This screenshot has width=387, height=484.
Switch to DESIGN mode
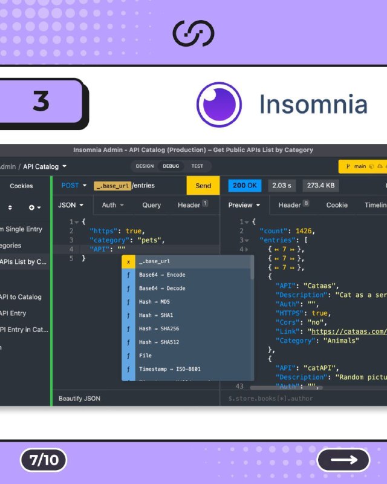(145, 166)
